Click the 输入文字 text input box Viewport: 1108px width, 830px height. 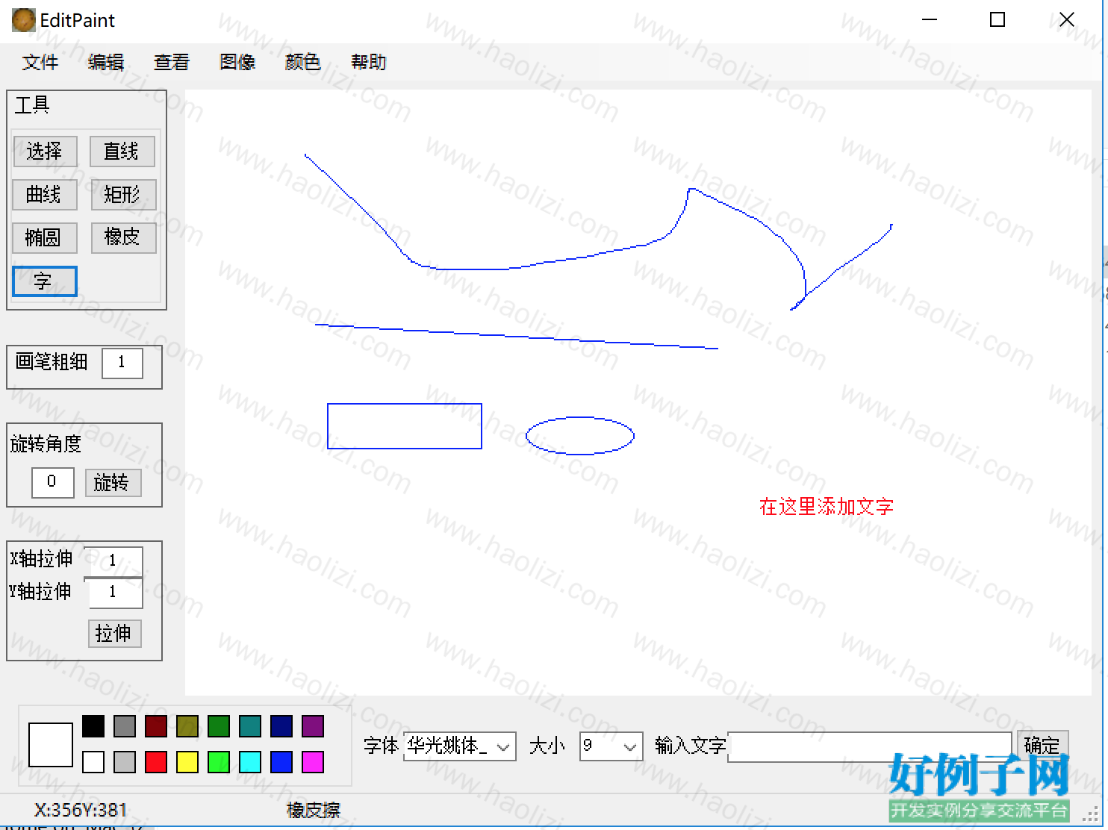(870, 746)
